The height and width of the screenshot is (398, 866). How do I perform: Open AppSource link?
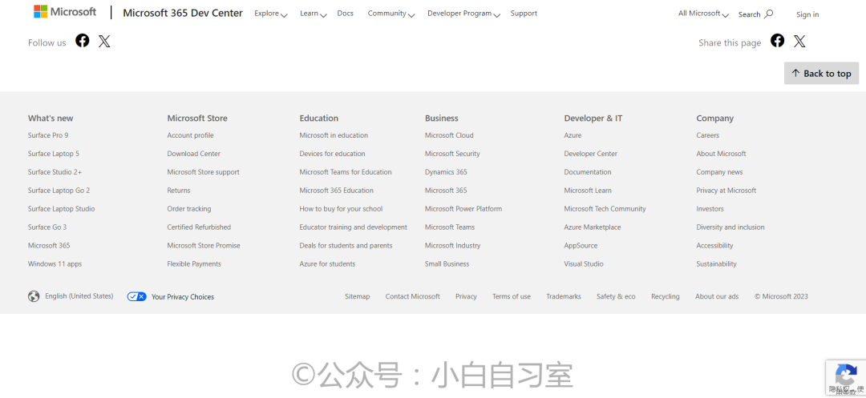tap(581, 246)
